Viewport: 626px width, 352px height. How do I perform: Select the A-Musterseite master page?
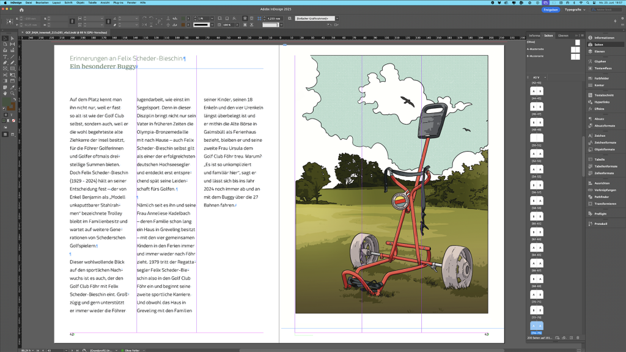(535, 49)
